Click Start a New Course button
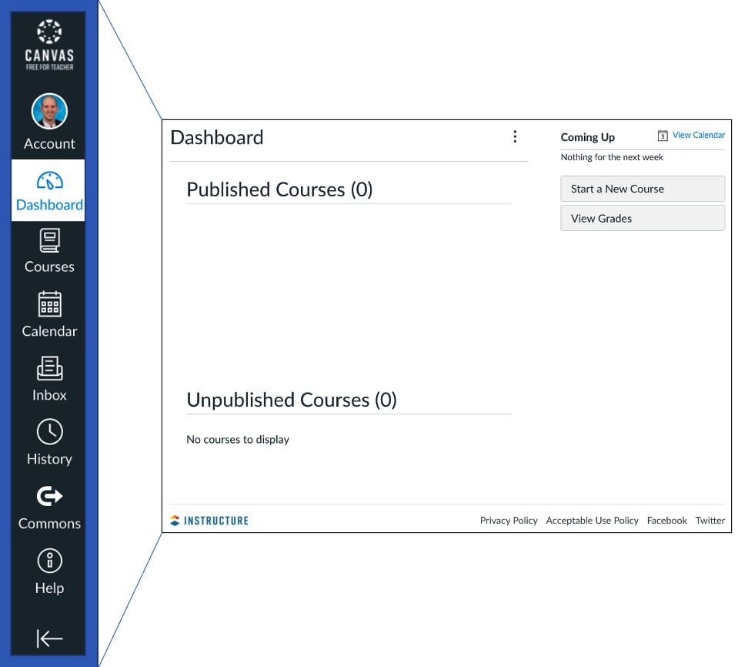 point(643,189)
